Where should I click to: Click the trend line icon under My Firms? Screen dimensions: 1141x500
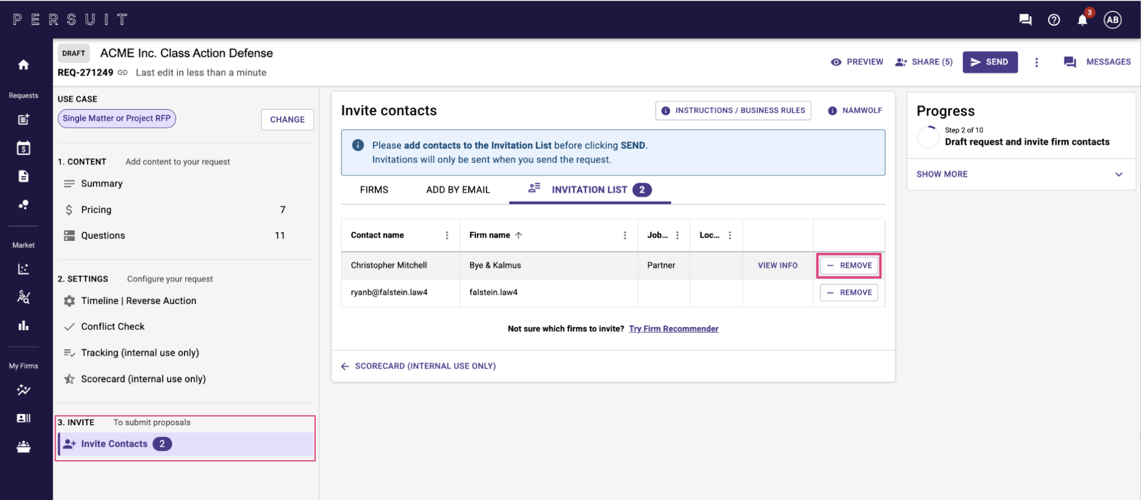23,389
